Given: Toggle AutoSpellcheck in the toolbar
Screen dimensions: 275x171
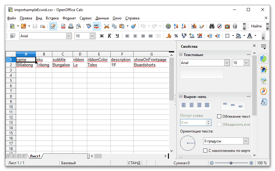Looking at the screenshot, I should 97,26.
